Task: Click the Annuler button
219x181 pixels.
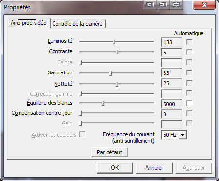Action: pyautogui.click(x=154, y=168)
